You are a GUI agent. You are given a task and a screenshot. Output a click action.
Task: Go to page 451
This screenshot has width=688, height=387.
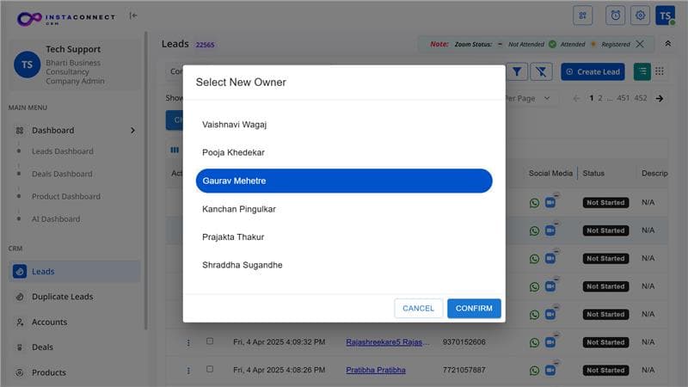(623, 98)
